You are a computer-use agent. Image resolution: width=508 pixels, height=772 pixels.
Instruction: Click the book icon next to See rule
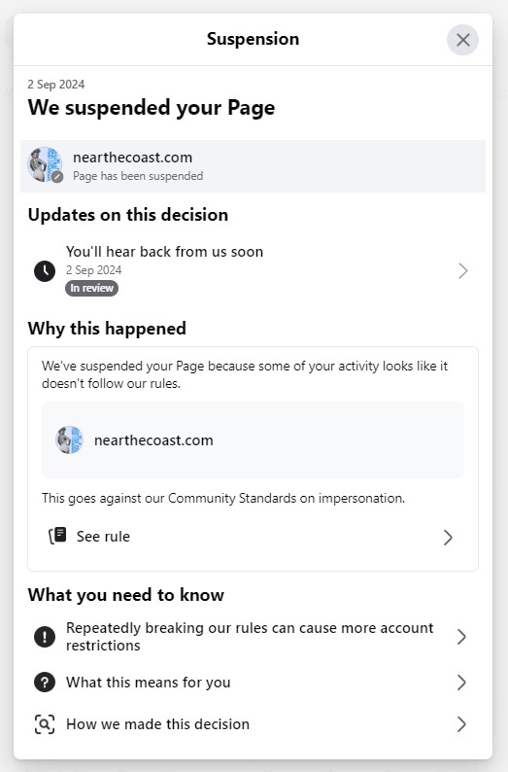[57, 536]
